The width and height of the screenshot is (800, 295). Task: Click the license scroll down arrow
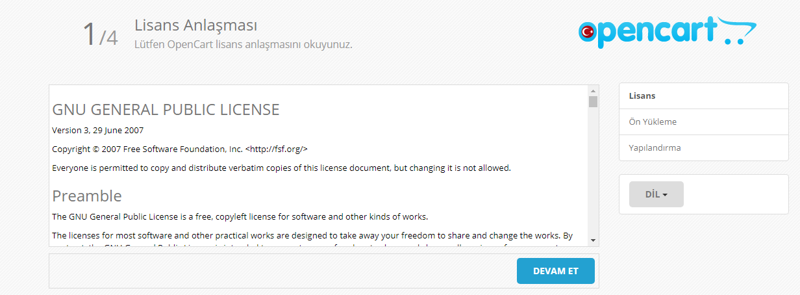[x=593, y=240]
